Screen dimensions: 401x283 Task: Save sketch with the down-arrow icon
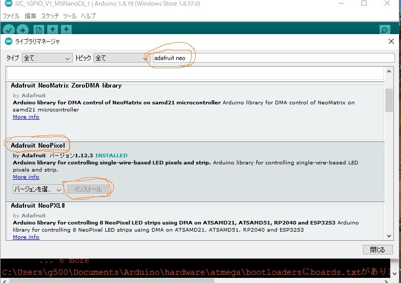(66, 30)
